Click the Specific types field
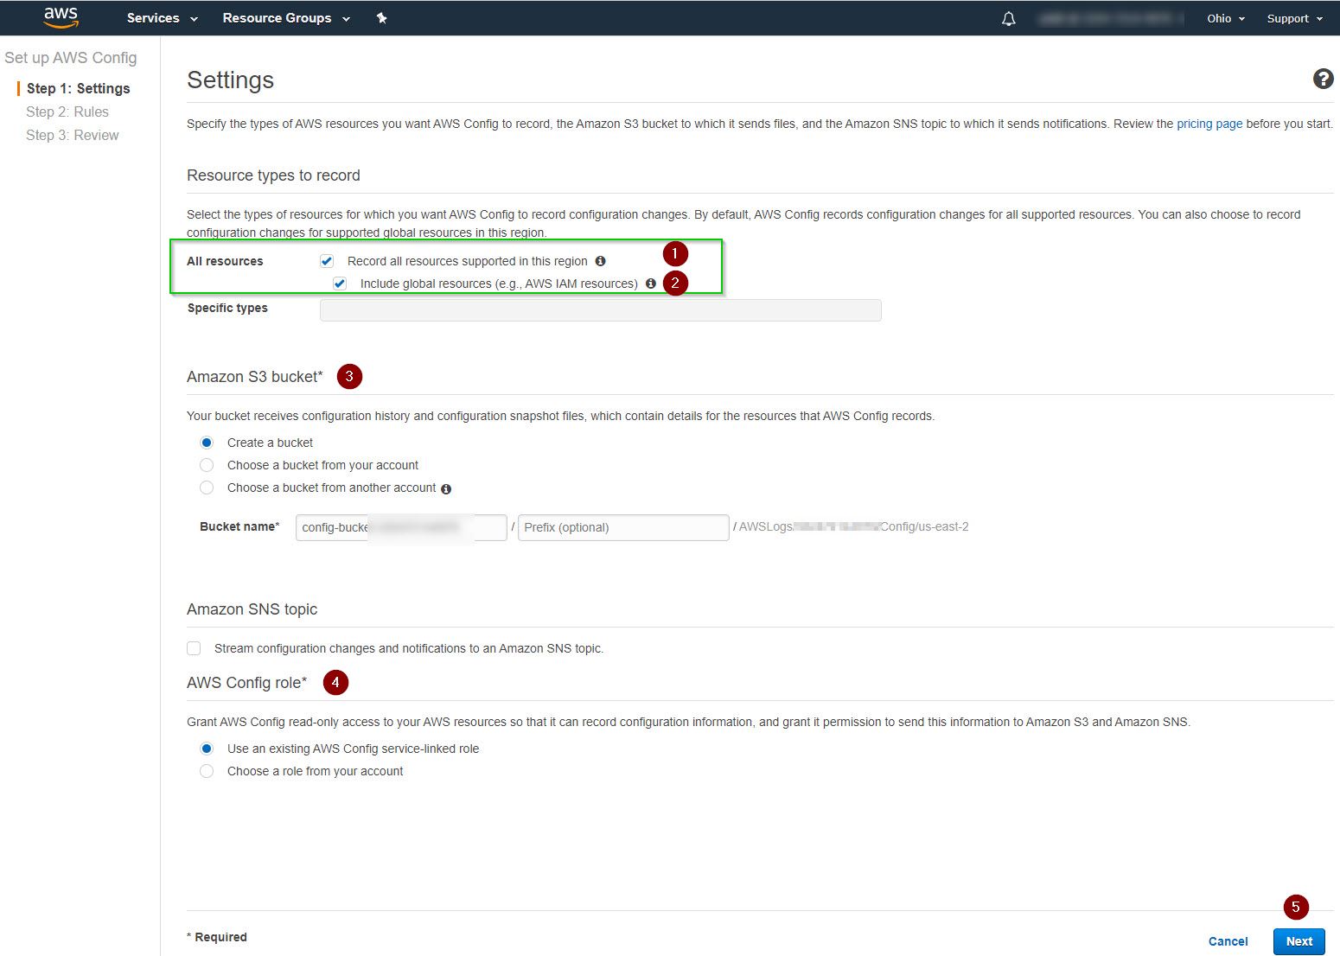The image size is (1340, 956). (x=601, y=310)
